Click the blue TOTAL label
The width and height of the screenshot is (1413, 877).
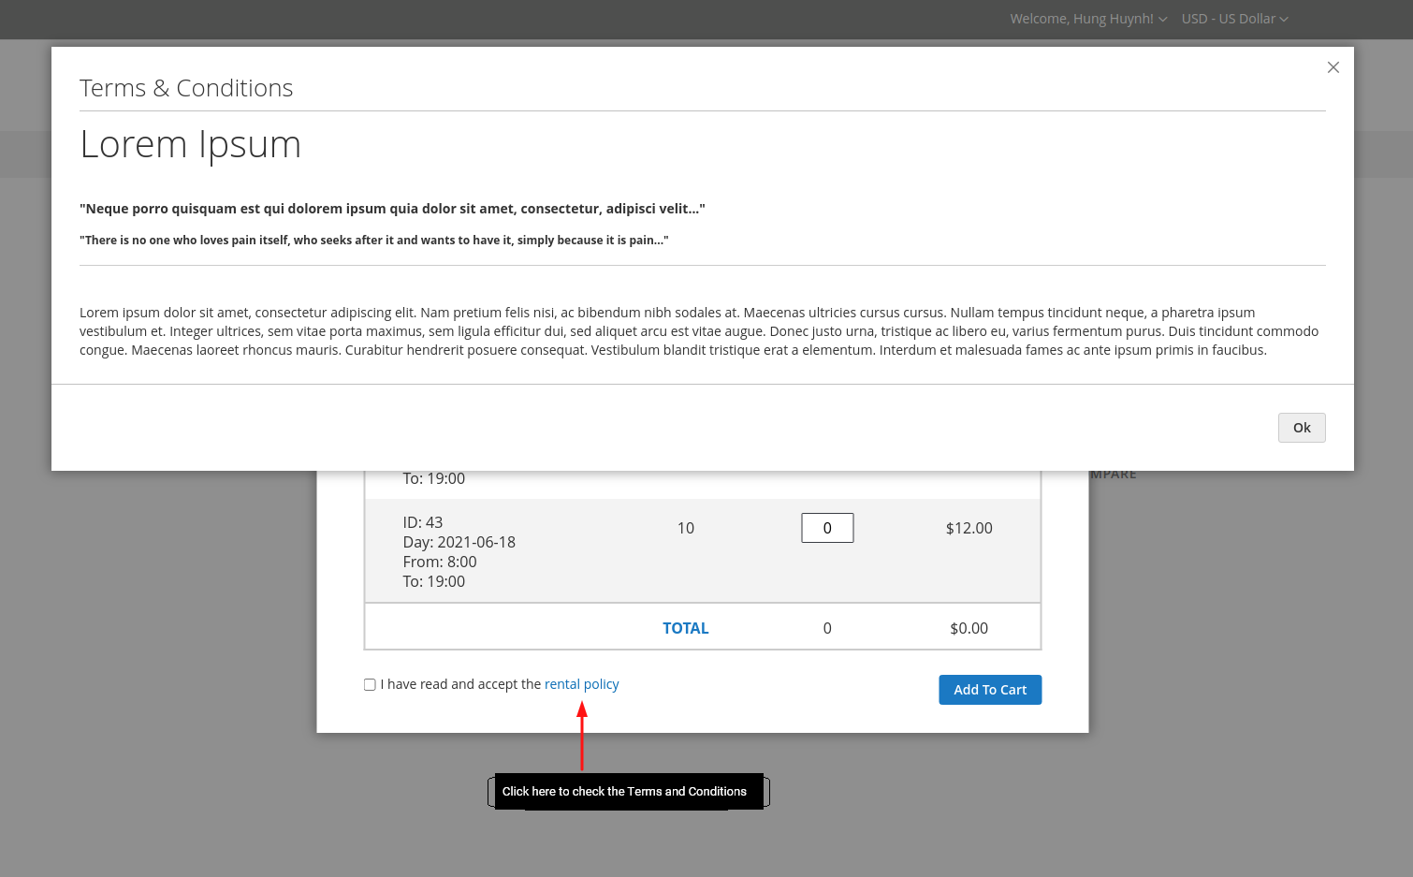(685, 628)
